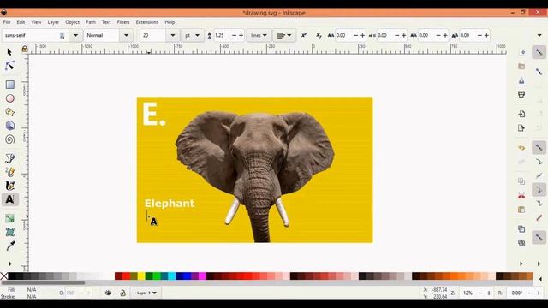The image size is (548, 308).
Task: Click the Elephant text on canvas
Action: pyautogui.click(x=170, y=204)
